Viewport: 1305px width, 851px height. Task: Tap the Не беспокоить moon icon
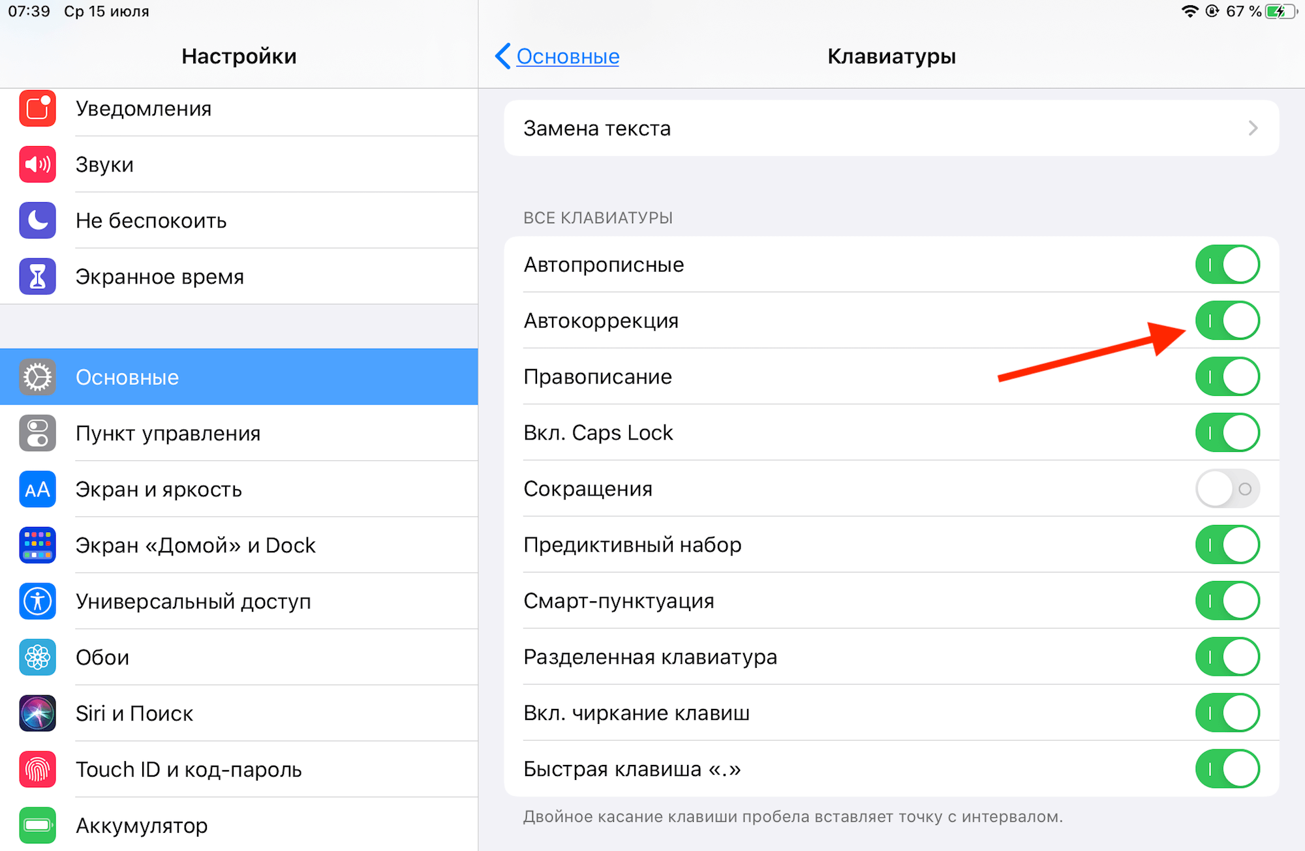pos(37,220)
